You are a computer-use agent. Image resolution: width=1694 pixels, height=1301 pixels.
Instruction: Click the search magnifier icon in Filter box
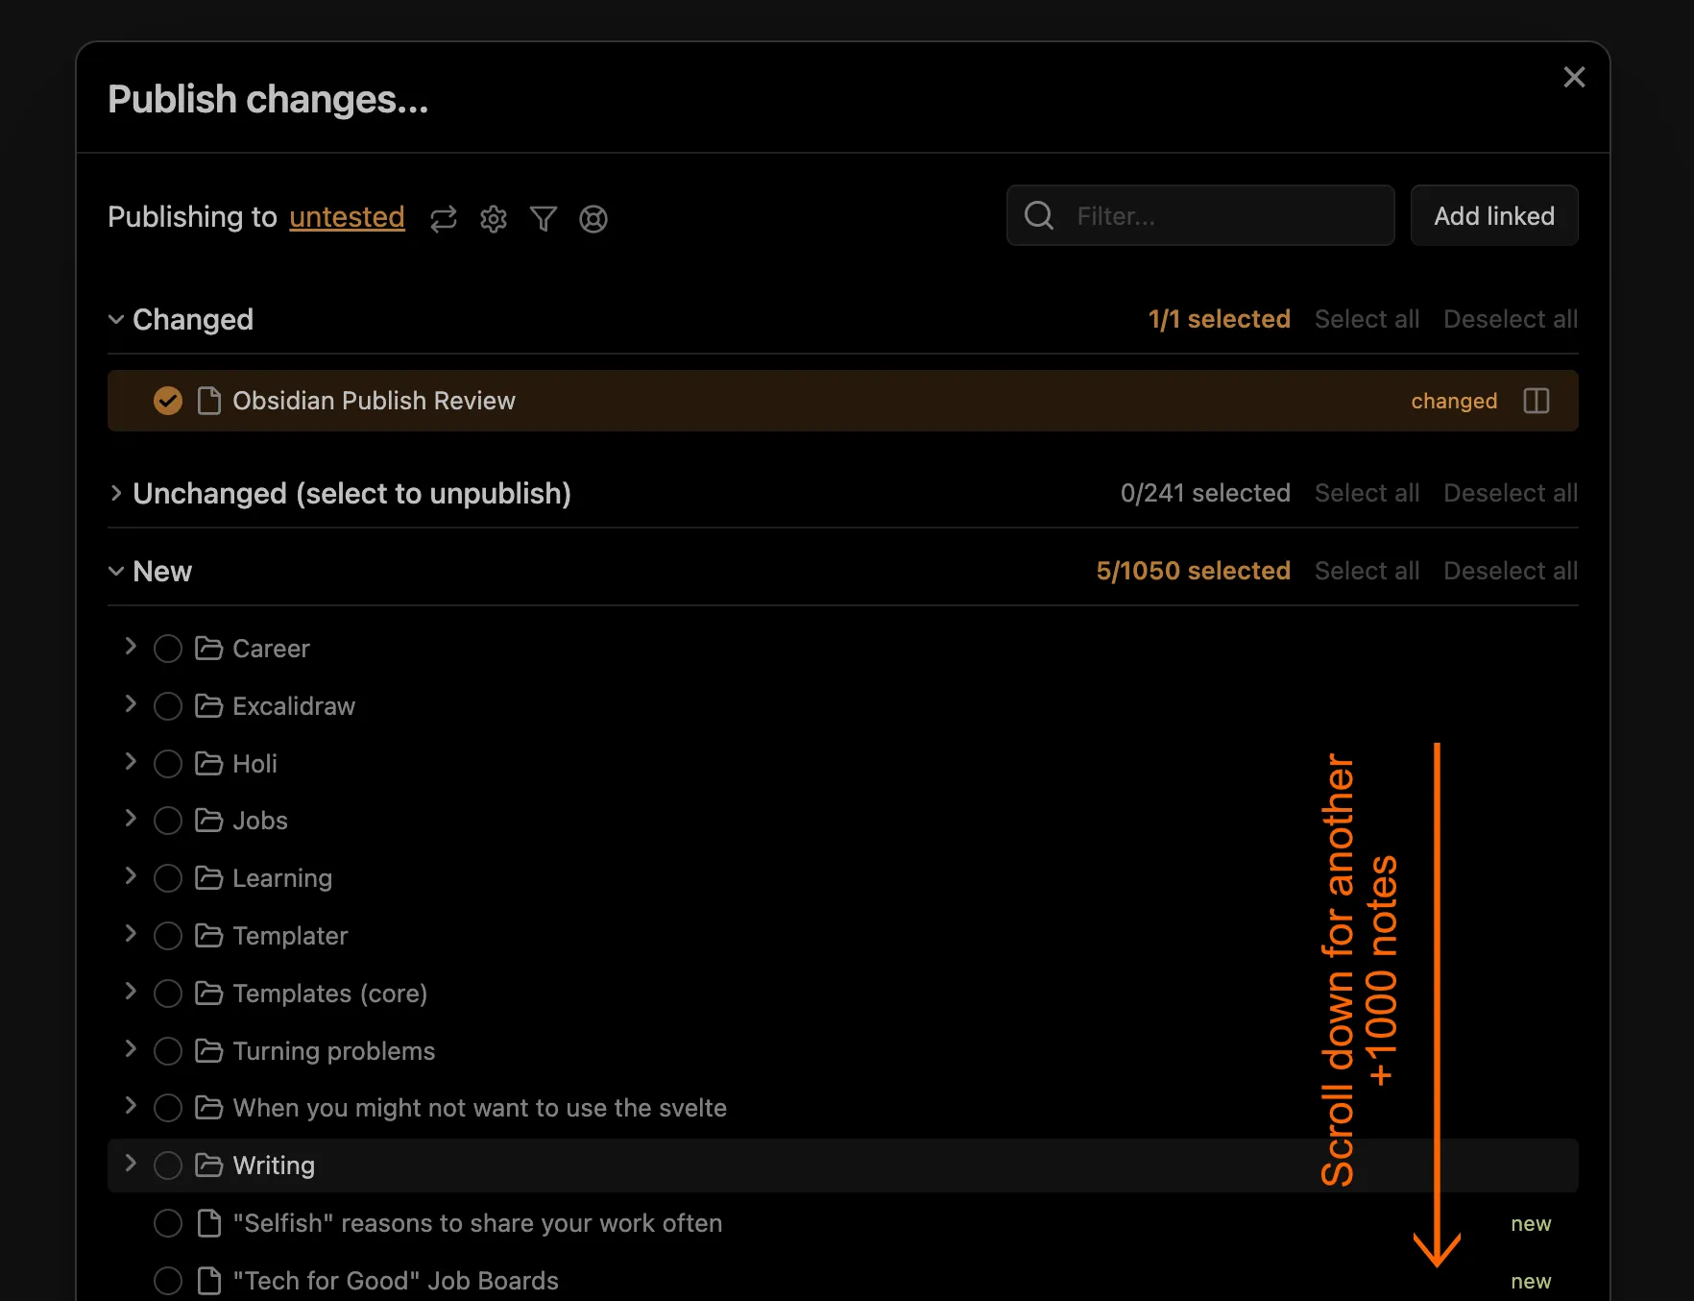pyautogui.click(x=1039, y=215)
